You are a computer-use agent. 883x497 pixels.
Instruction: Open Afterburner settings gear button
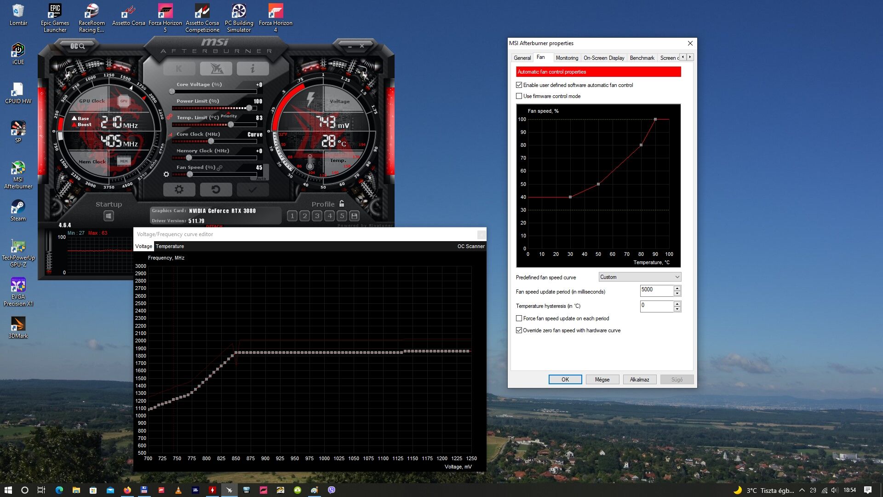click(179, 190)
